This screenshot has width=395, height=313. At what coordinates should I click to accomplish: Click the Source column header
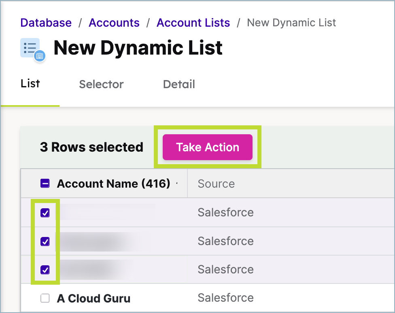[x=216, y=184]
